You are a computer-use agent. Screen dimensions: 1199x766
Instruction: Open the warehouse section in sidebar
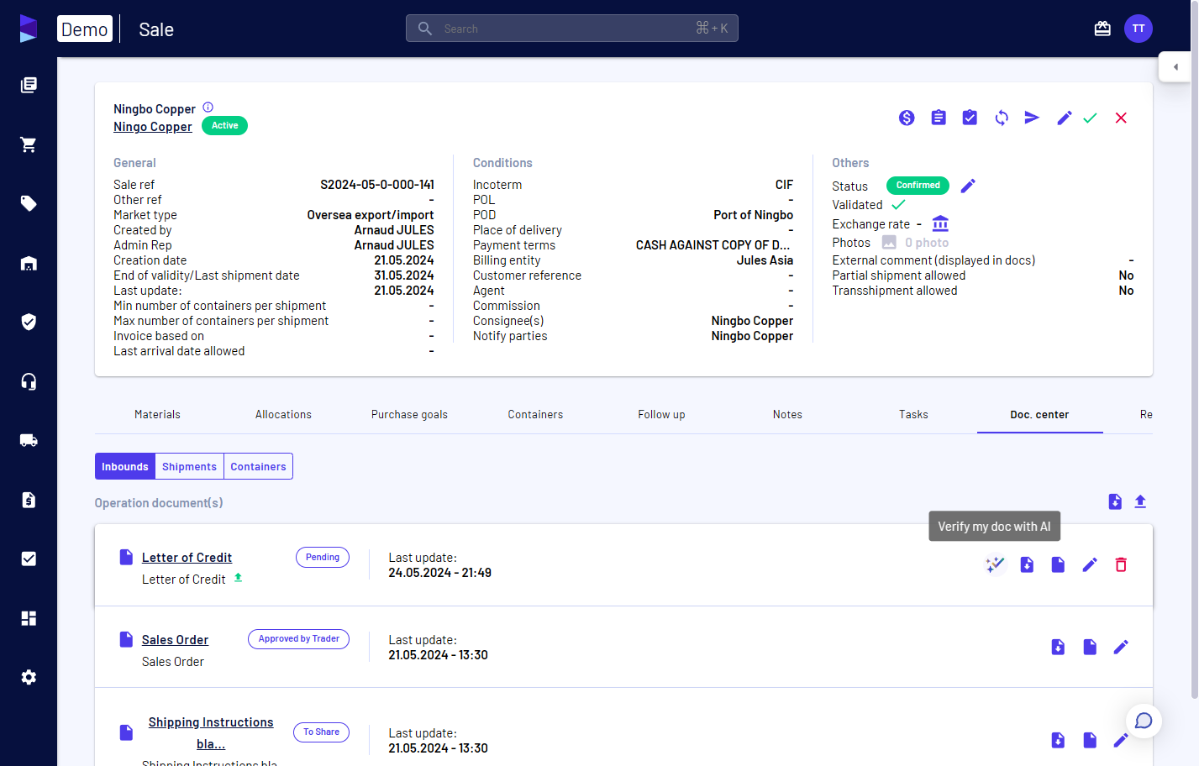(x=29, y=263)
